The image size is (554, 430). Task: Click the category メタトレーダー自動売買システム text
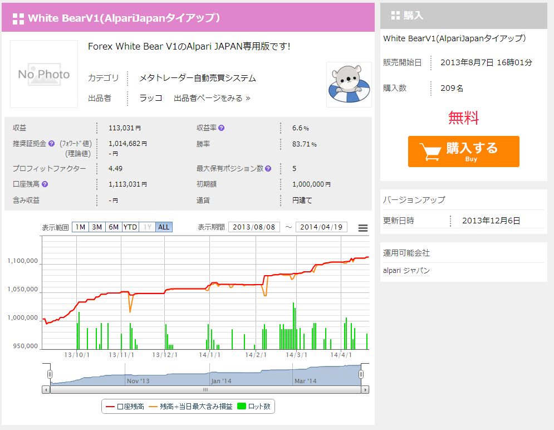click(x=198, y=78)
